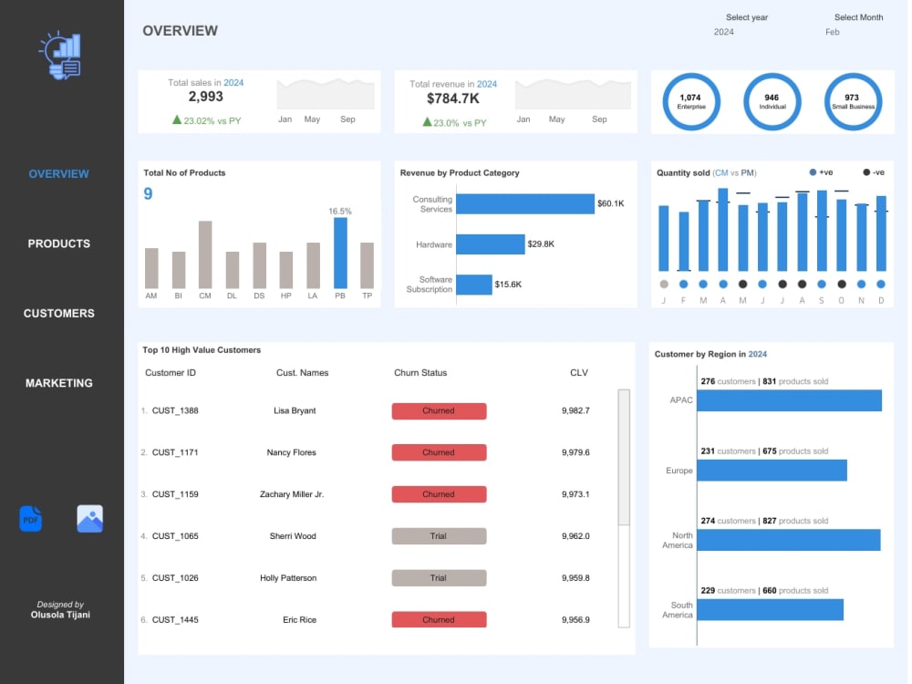The image size is (912, 684).
Task: Select the Enterprise 1,074 donut ring
Action: 691,102
